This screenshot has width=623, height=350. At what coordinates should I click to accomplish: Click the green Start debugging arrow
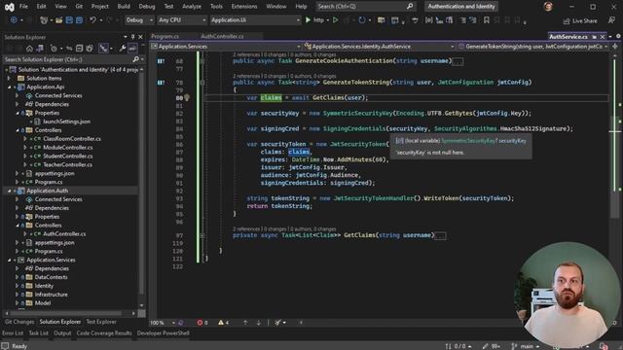(308, 19)
